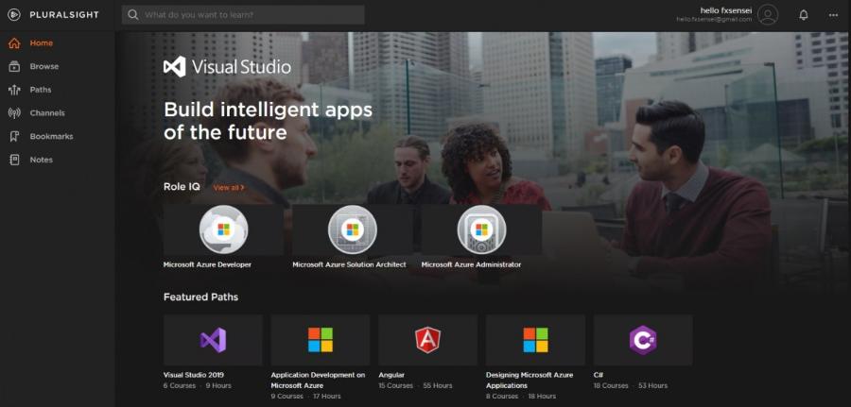The width and height of the screenshot is (851, 407).
Task: Open the three-dots more options menu
Action: click(x=834, y=15)
